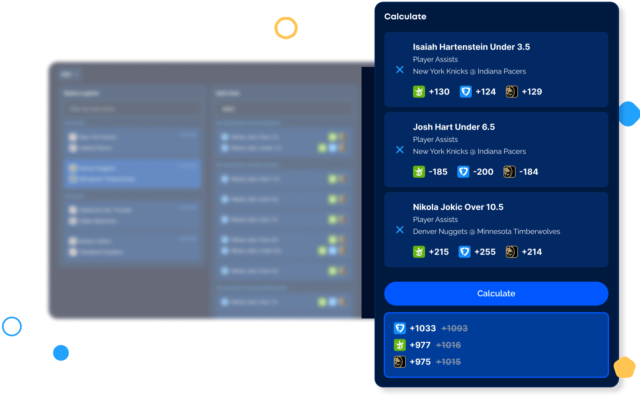Click the main blue Calculate button

496,294
